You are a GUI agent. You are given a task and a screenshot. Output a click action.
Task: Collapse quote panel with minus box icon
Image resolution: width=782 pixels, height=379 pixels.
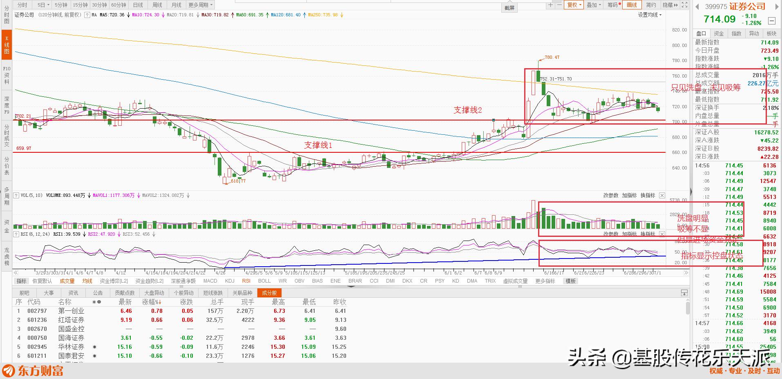coord(771,21)
